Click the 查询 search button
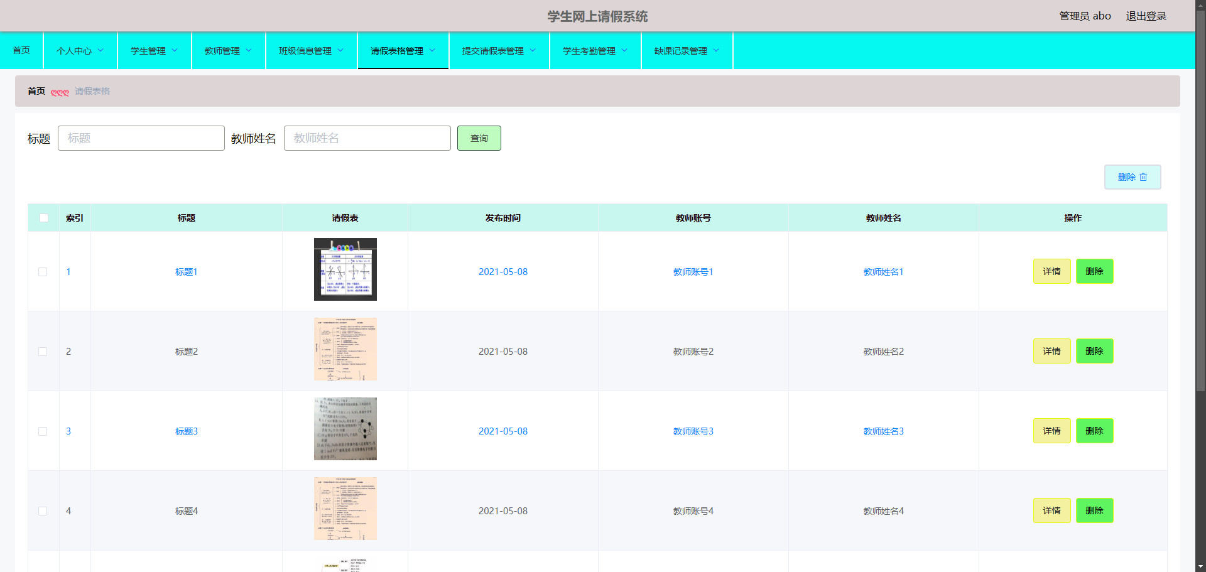The height and width of the screenshot is (572, 1206). coord(479,138)
